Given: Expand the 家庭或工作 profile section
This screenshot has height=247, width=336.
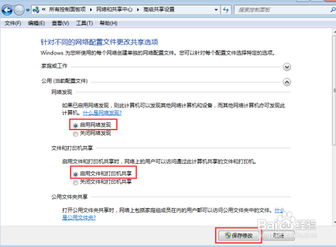Looking at the screenshot, I should pyautogui.click(x=287, y=67).
